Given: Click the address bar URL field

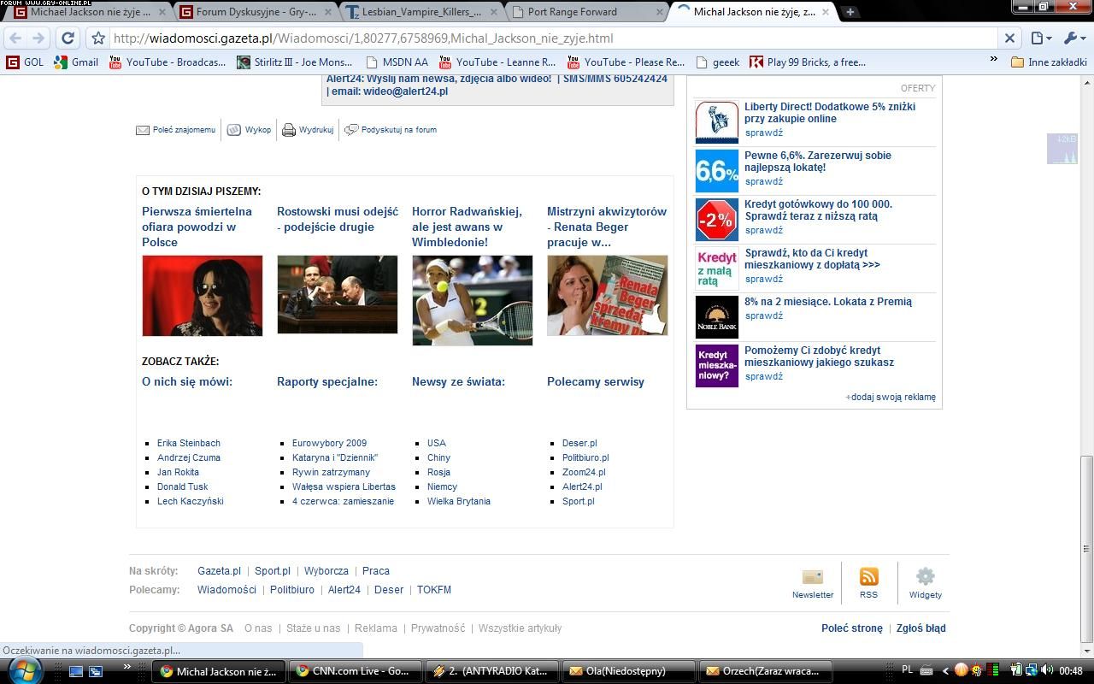Looking at the screenshot, I should (x=547, y=38).
